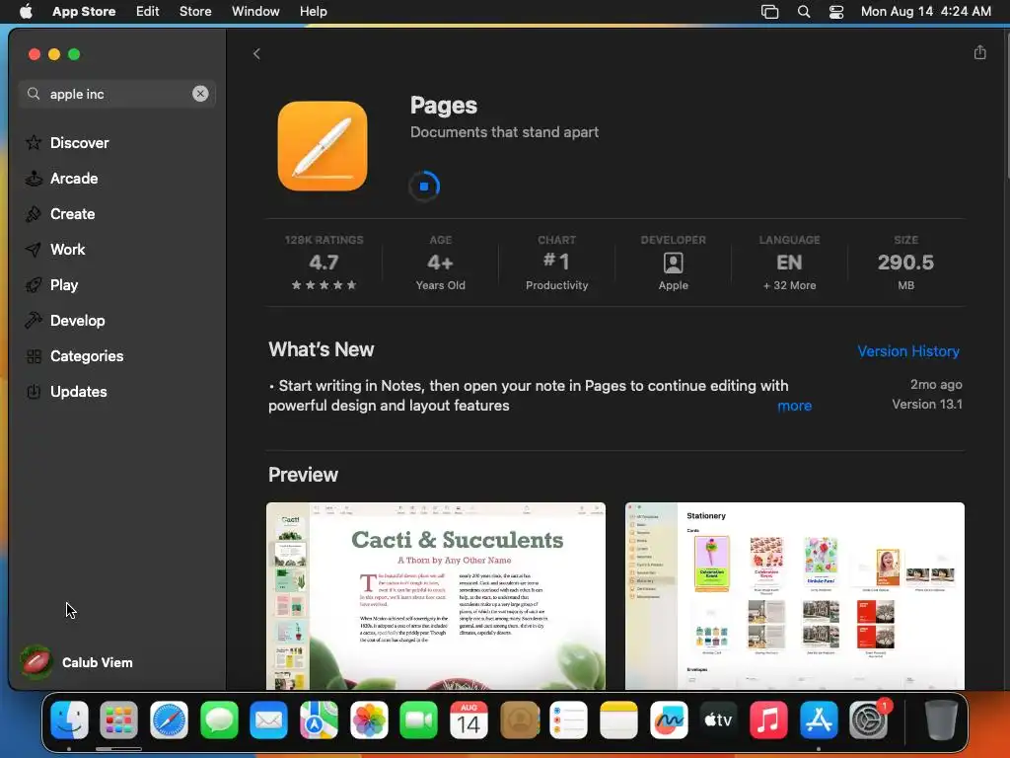Open the Trash in the dock
The height and width of the screenshot is (758, 1010).
pyautogui.click(x=940, y=720)
